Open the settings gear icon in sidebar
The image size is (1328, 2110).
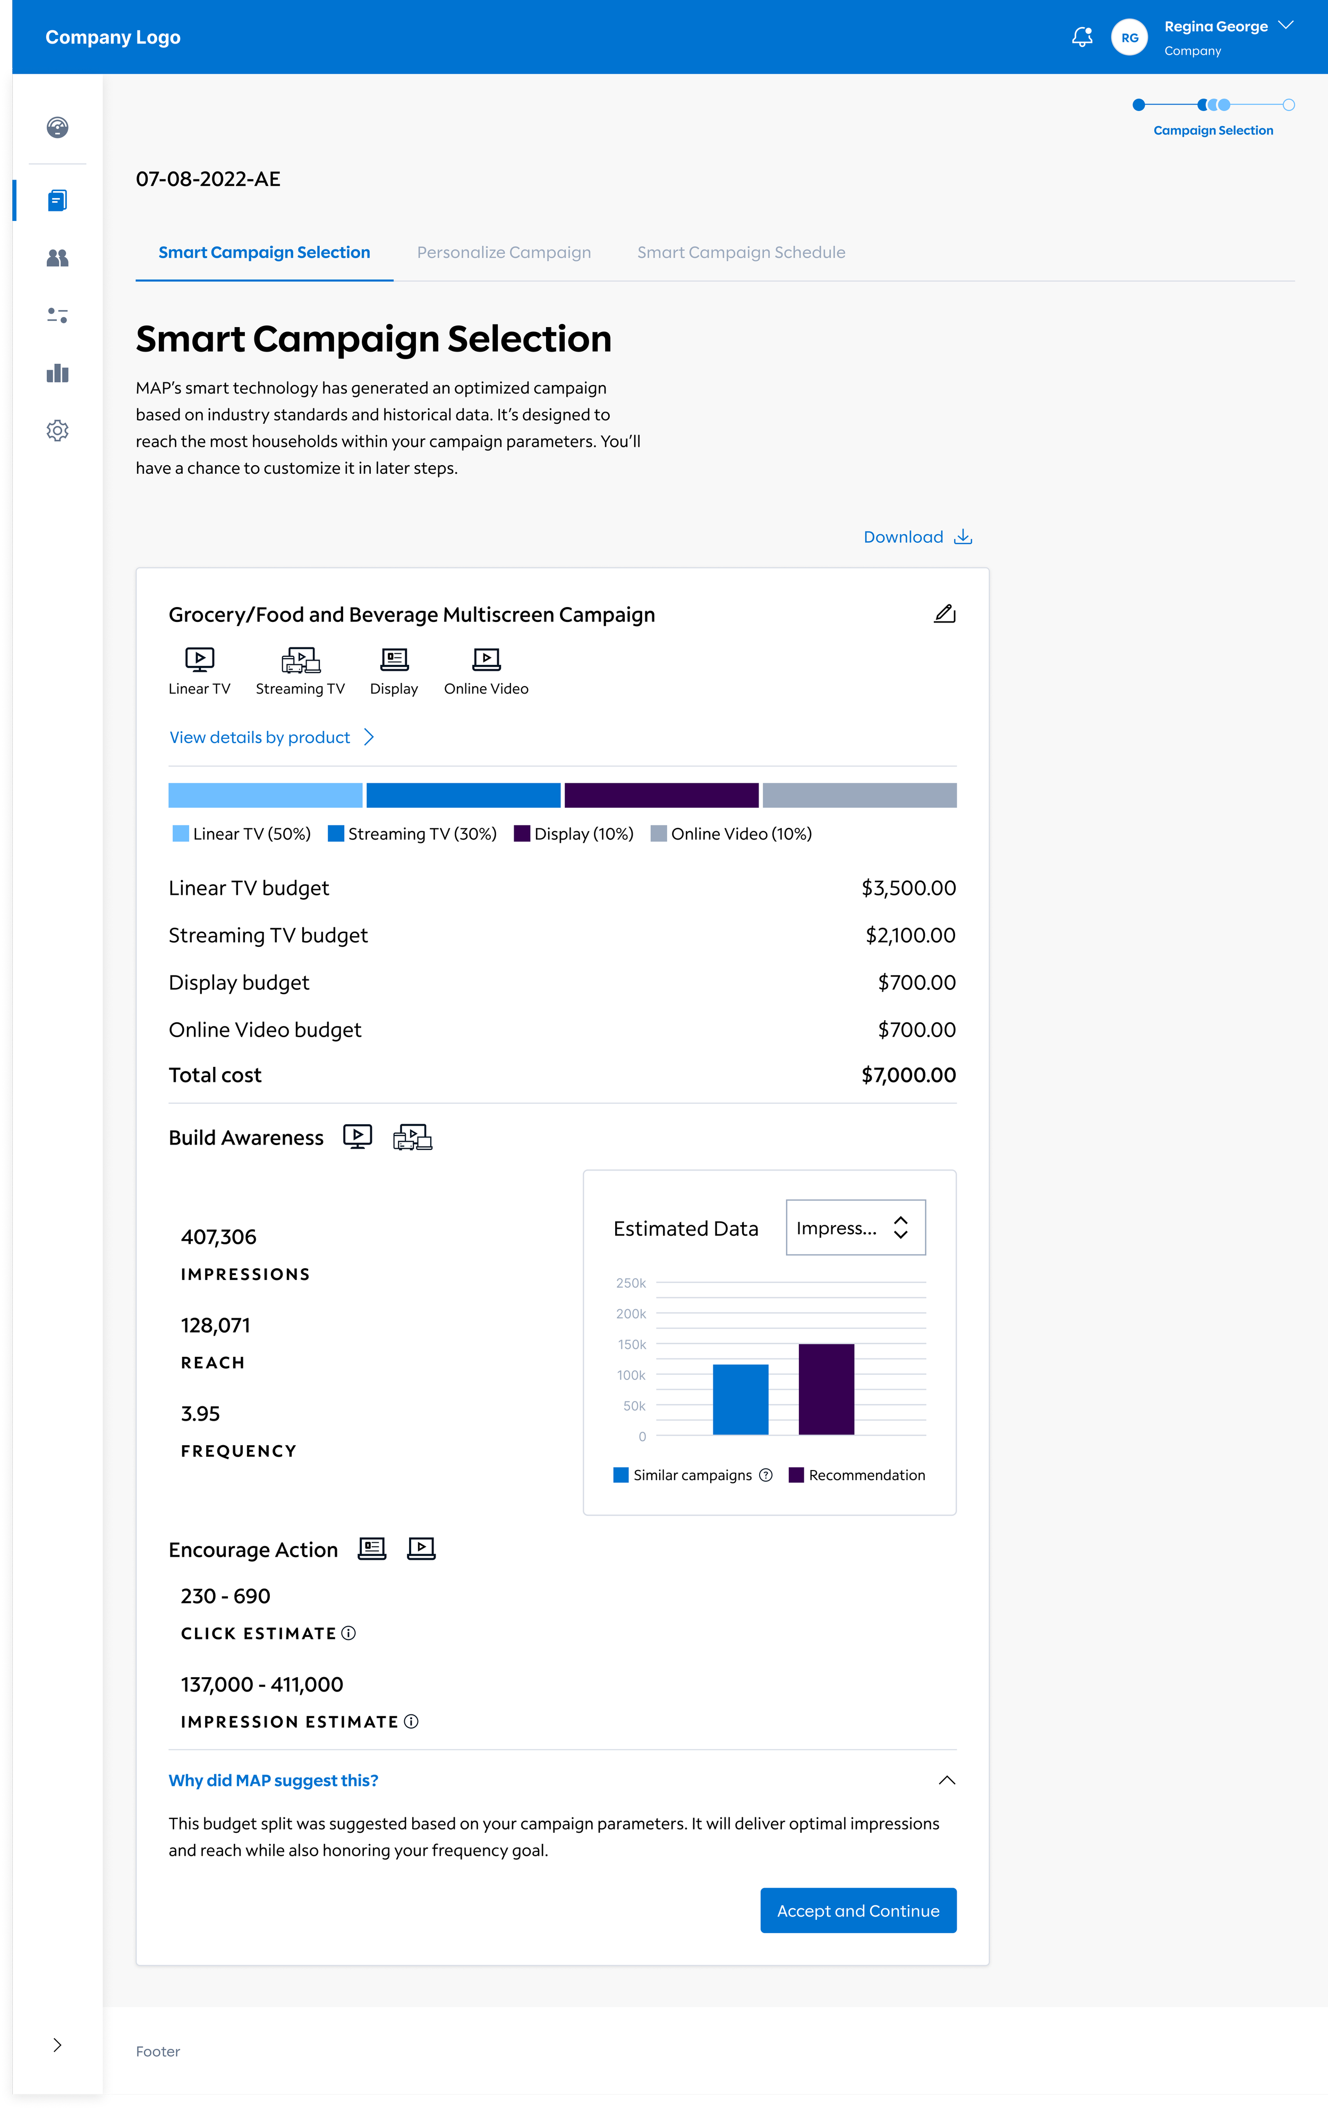(x=57, y=430)
